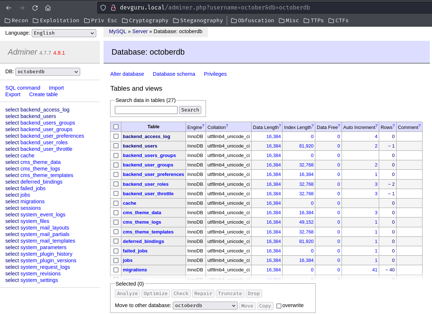The width and height of the screenshot is (432, 314).
Task: Check the backend_users row checkbox
Action: point(116,146)
